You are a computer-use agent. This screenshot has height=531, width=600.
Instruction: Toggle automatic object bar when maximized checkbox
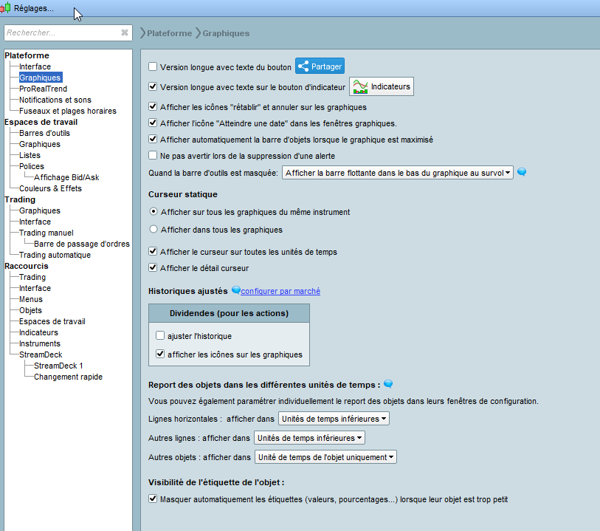click(153, 139)
